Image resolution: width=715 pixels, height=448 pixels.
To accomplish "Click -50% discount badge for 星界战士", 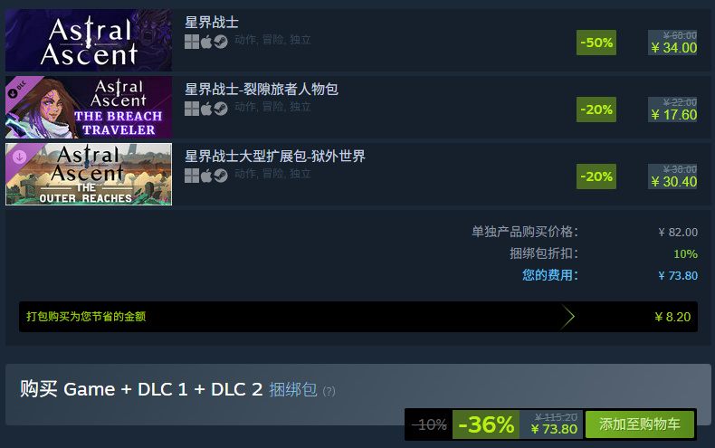I will [596, 43].
